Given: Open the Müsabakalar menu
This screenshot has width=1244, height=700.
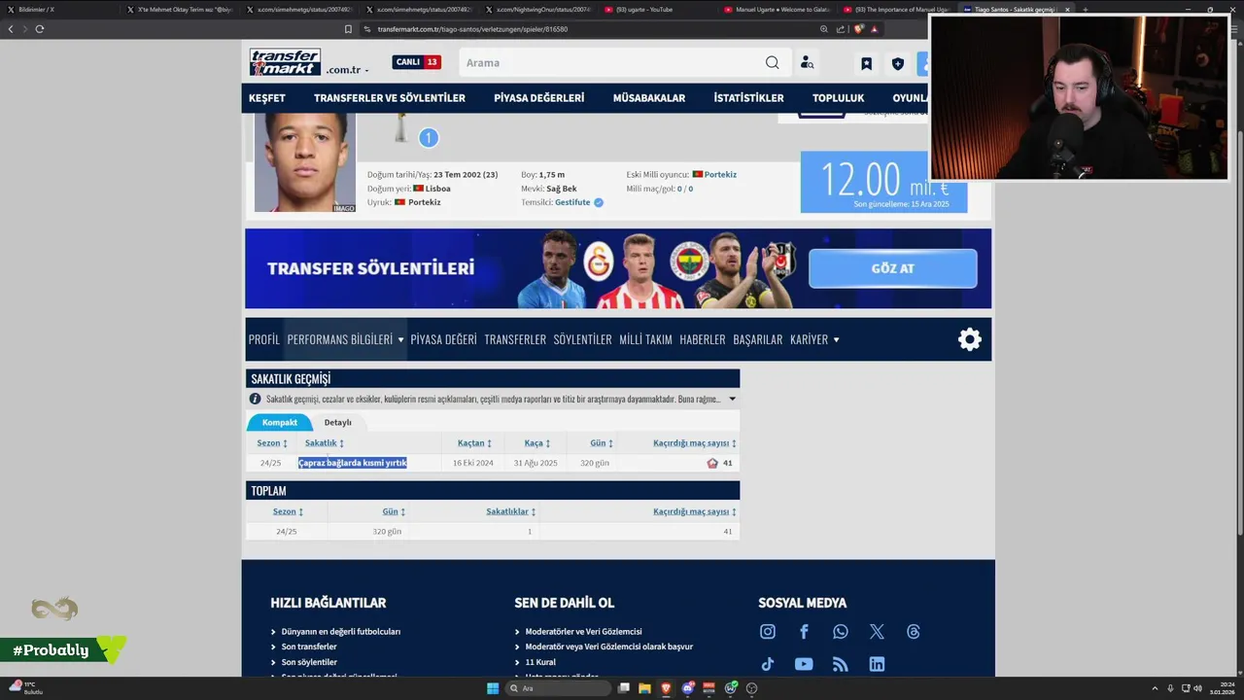Looking at the screenshot, I should (649, 98).
